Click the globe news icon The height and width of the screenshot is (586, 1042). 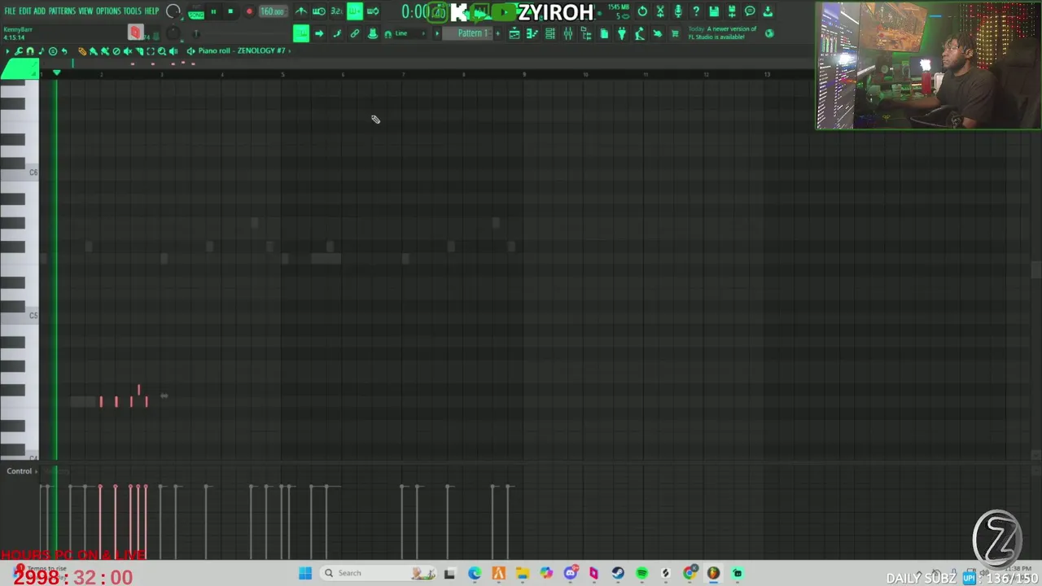[769, 33]
